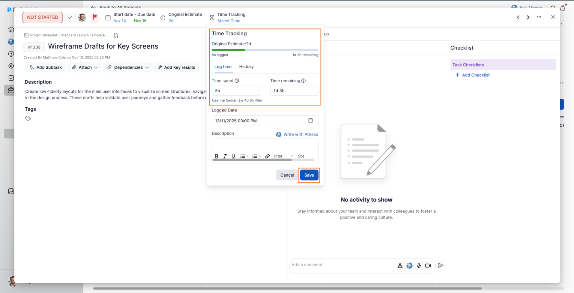Switch to the Log time tab
The image size is (574, 293).
(223, 67)
